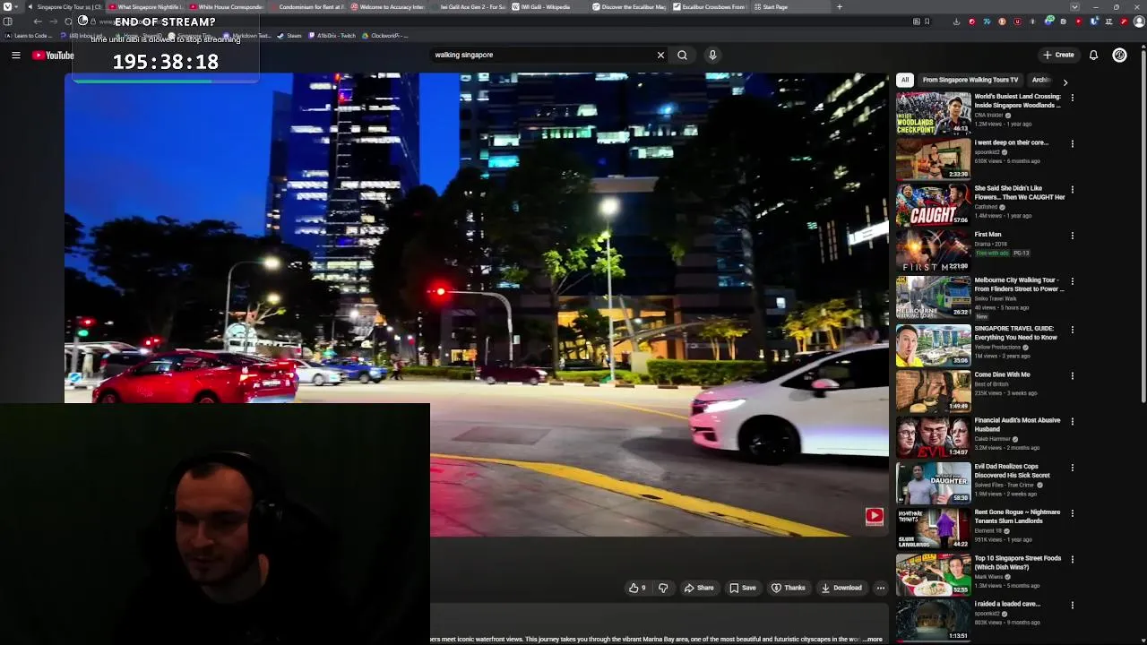
Task: Open Melbourne City Walking Tour title
Action: click(x=1019, y=284)
